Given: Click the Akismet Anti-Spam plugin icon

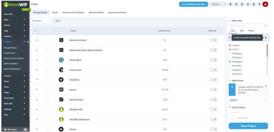Looking at the screenshot, I should pos(61,40).
